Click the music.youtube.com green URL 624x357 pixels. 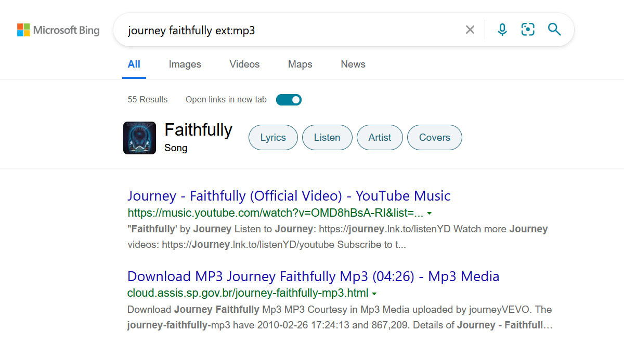pos(275,213)
